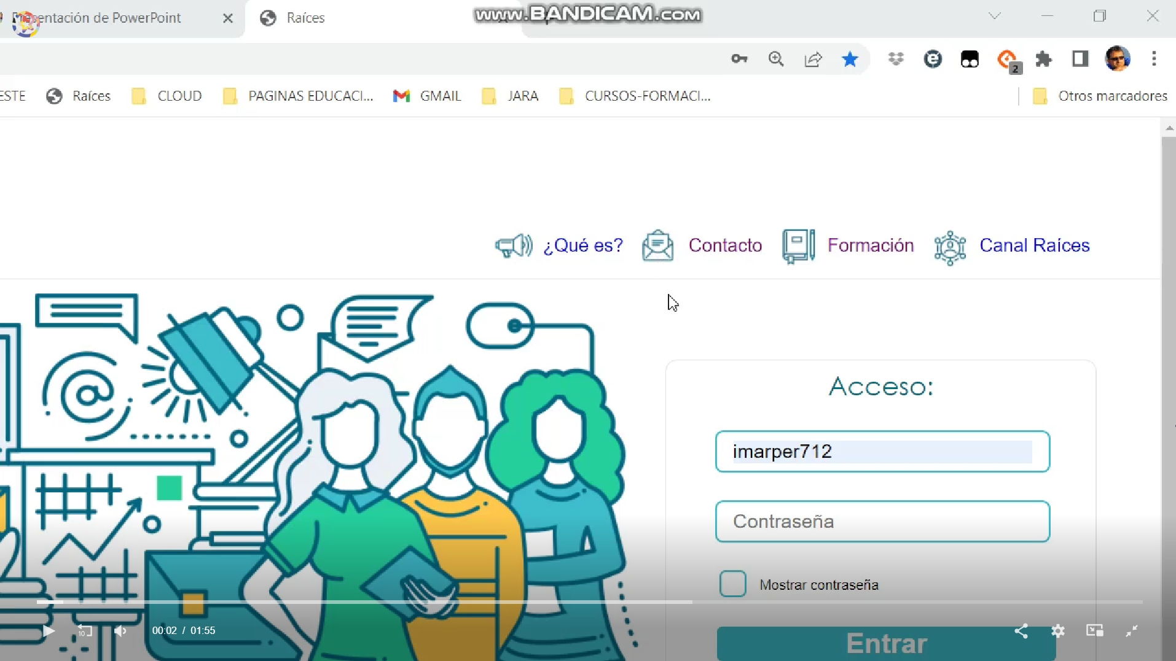
Task: Open the Chrome profile avatar
Action: coord(1117,59)
